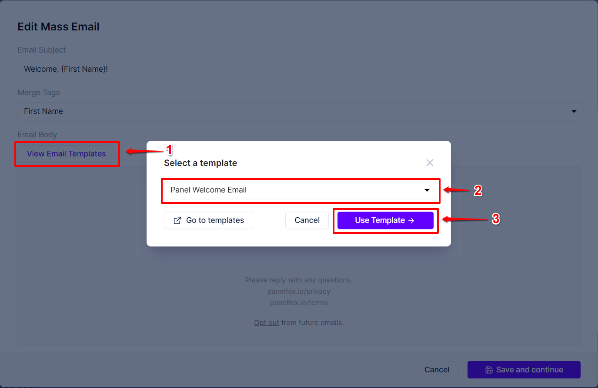Follow the Opt out link

pyautogui.click(x=267, y=323)
